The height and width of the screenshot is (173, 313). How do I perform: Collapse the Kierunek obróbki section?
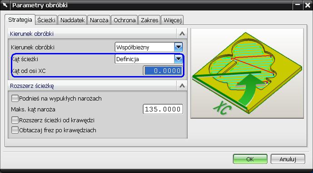(x=182, y=34)
